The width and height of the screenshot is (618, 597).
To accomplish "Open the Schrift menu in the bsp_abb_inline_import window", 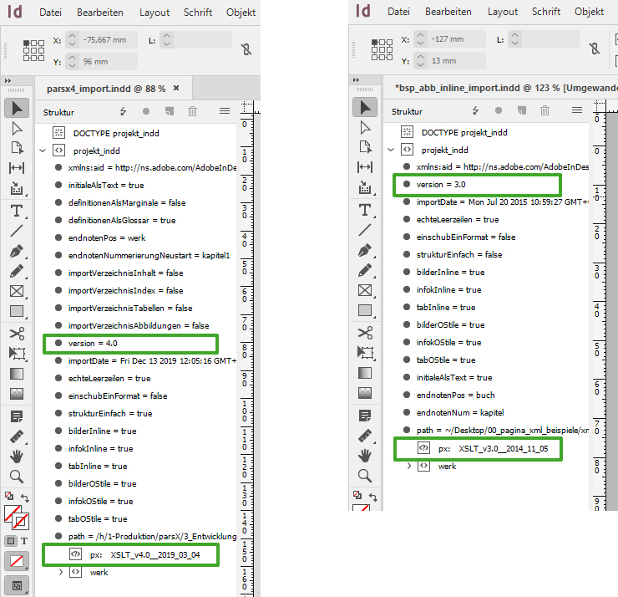I will (545, 12).
